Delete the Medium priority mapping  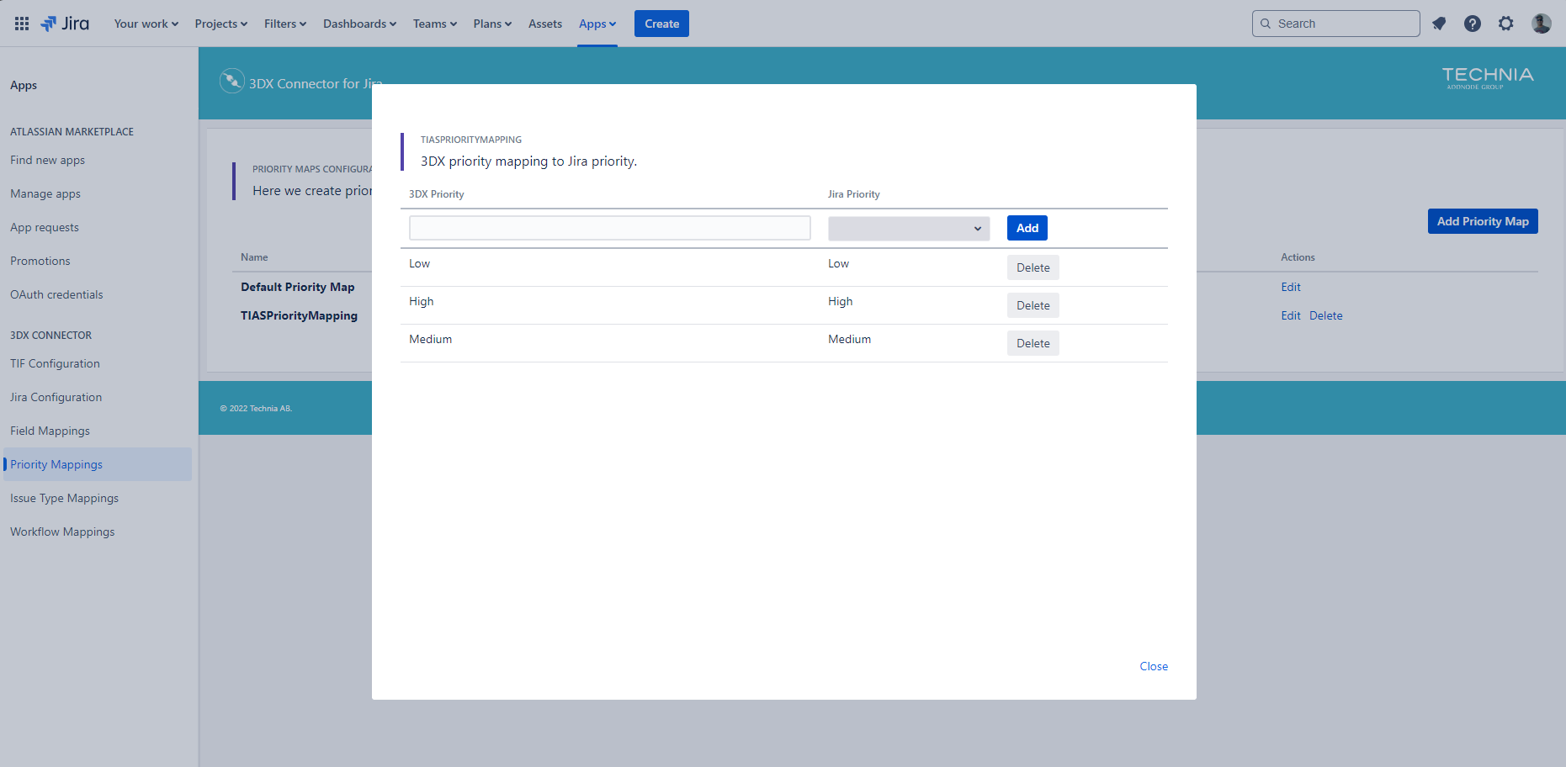pos(1032,343)
